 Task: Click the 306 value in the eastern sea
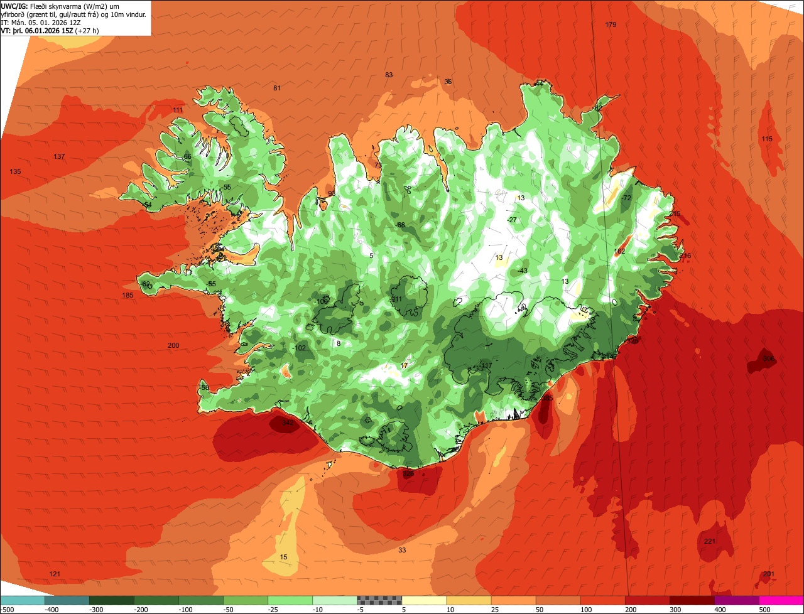click(769, 358)
